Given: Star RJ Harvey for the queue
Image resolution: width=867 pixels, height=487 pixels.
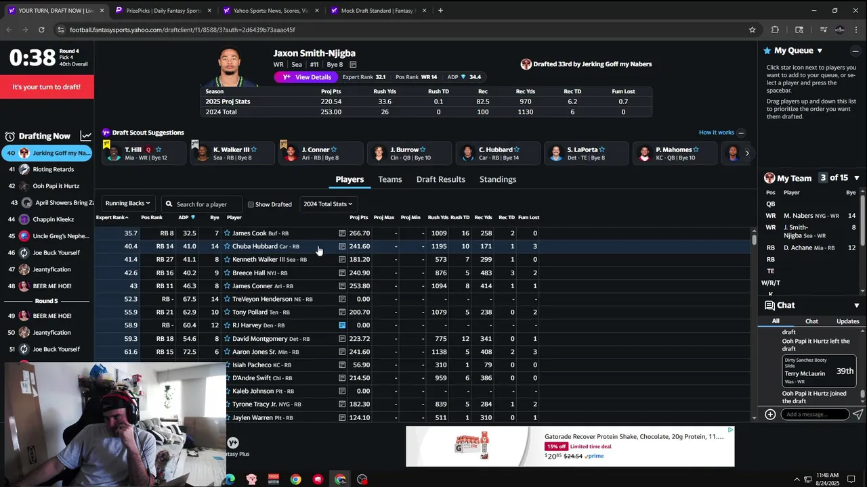Looking at the screenshot, I should [227, 325].
